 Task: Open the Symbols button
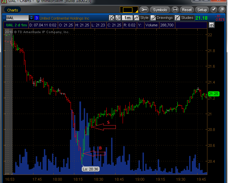160,10
